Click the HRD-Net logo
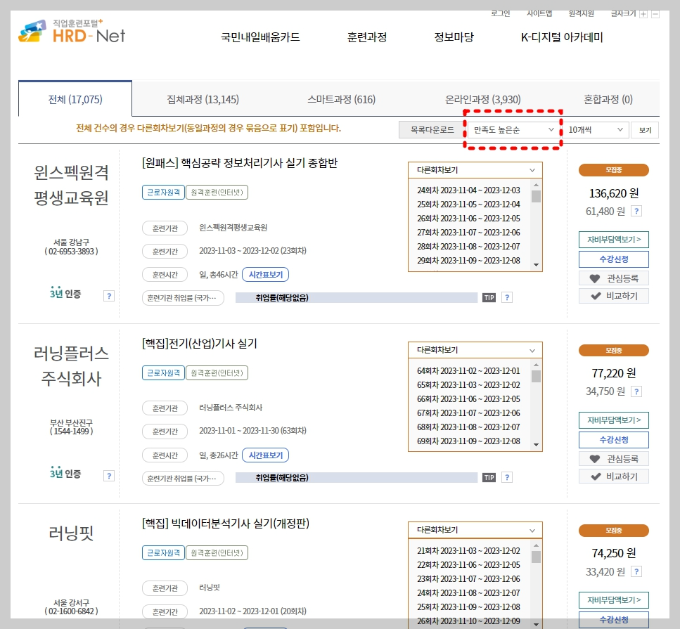The width and height of the screenshot is (680, 629). [72, 31]
